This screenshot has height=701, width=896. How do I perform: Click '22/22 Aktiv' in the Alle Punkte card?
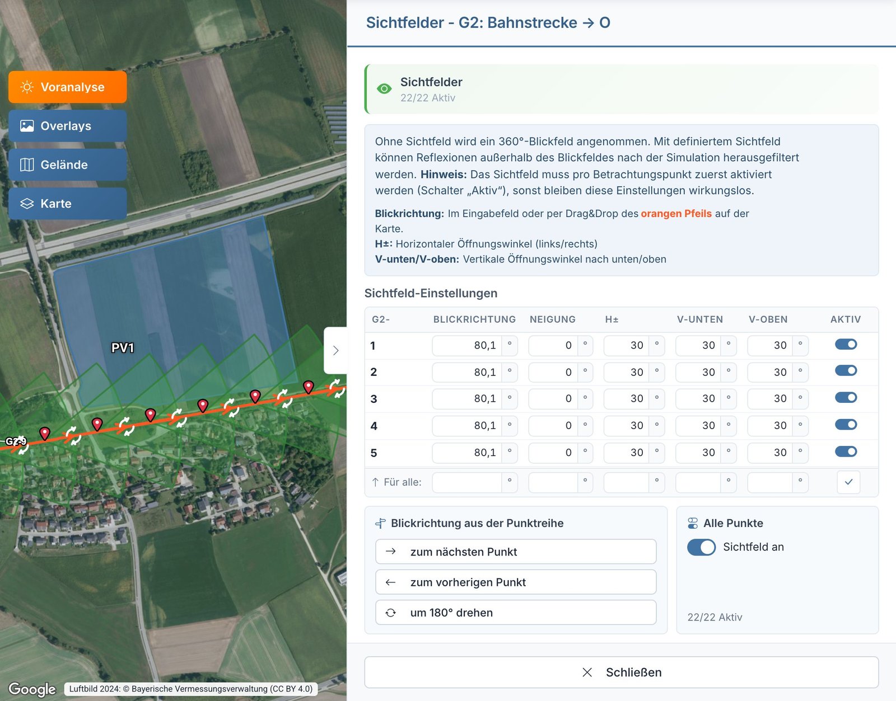715,617
